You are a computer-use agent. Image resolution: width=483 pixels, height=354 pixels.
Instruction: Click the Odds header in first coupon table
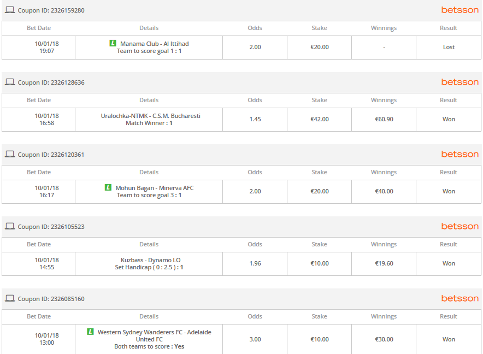pos(255,28)
